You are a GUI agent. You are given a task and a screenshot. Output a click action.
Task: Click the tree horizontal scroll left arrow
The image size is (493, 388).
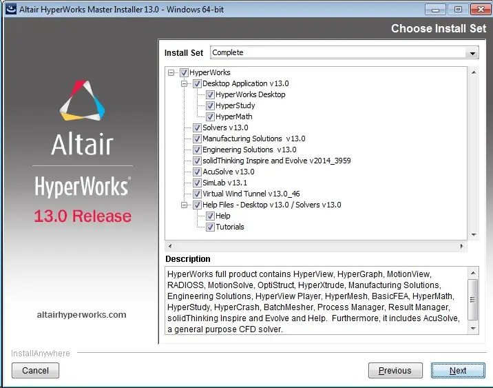click(170, 247)
